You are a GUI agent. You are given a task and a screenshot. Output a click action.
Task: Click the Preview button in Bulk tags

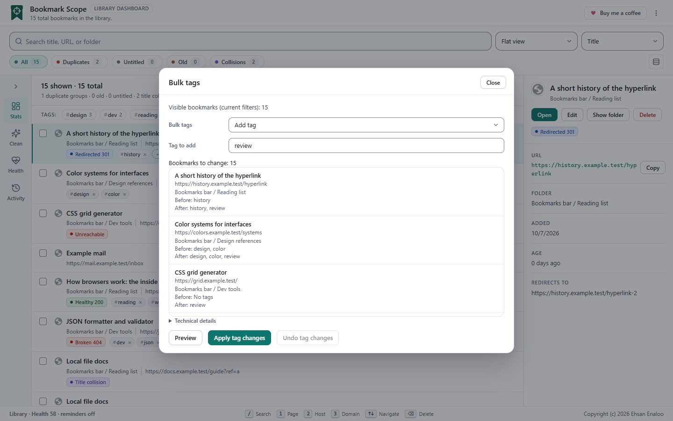tap(186, 338)
